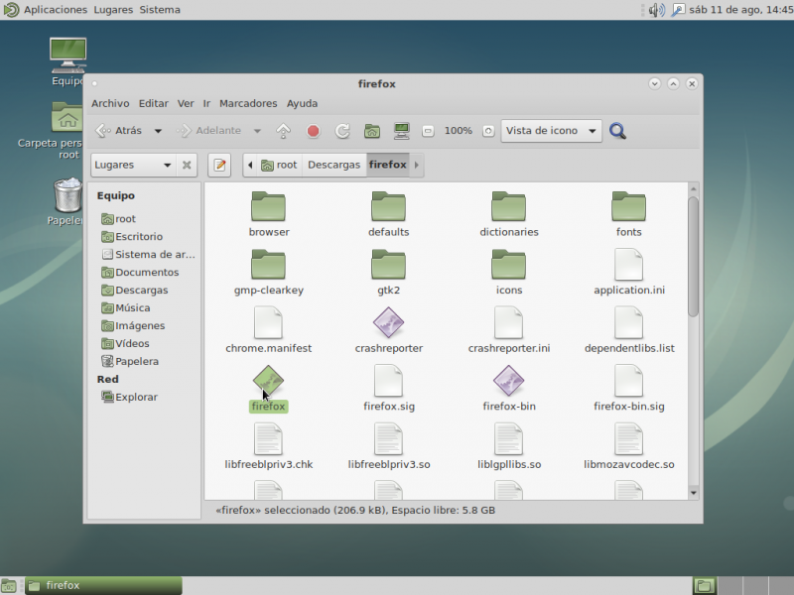Image resolution: width=794 pixels, height=595 pixels.
Task: Open the Archivo menu
Action: click(110, 103)
